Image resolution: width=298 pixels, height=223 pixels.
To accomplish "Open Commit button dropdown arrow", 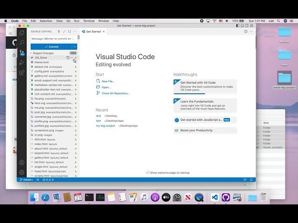I will pos(74,46).
